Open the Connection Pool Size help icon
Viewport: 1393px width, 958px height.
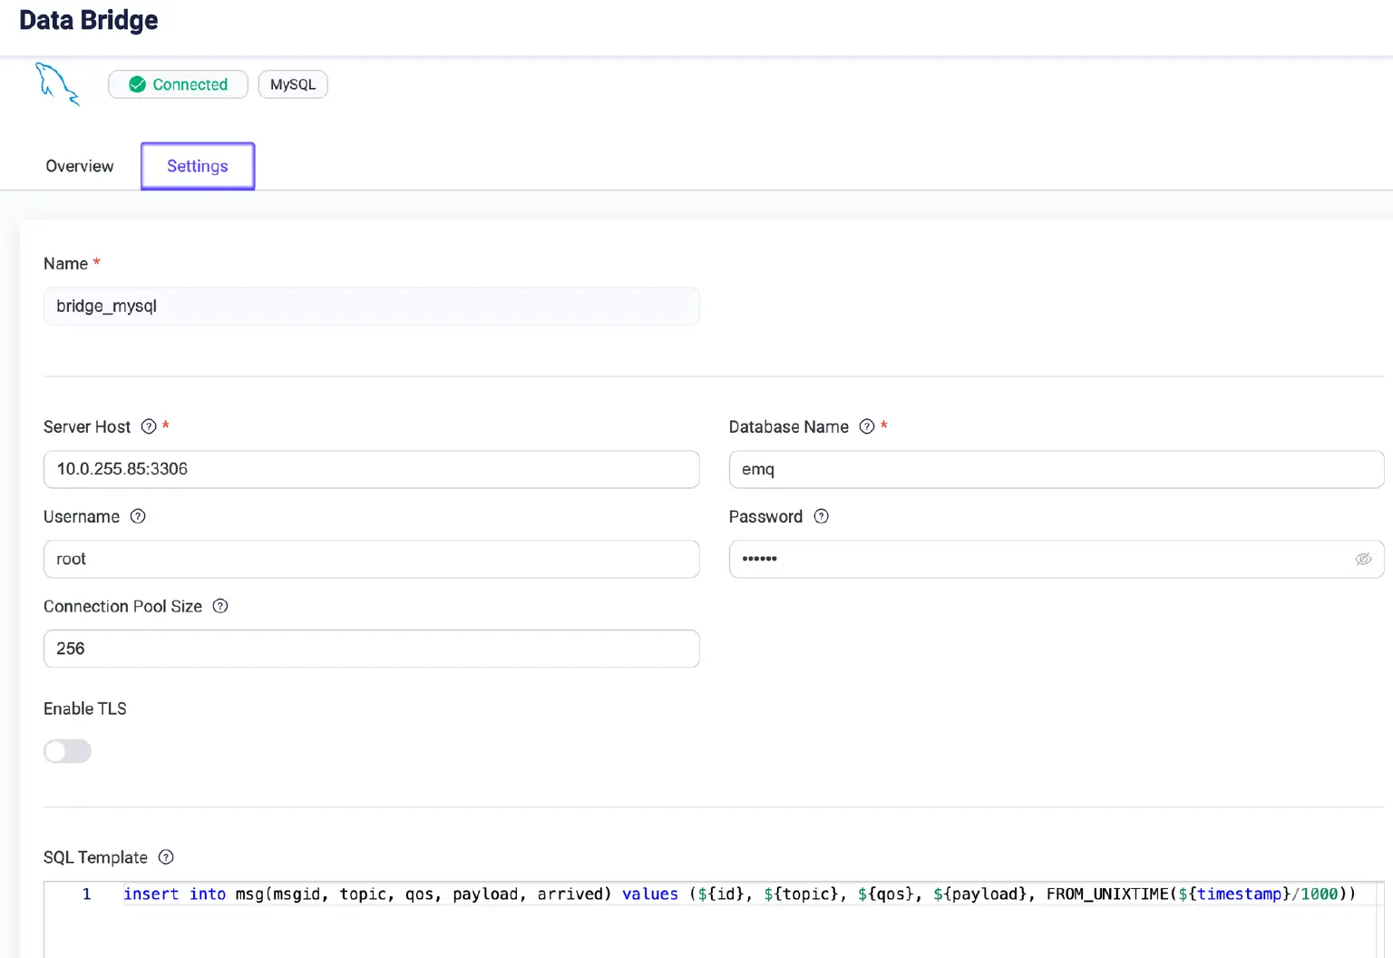[219, 606]
